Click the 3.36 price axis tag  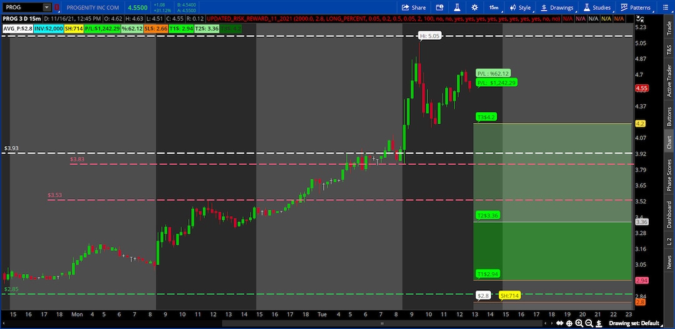641,222
